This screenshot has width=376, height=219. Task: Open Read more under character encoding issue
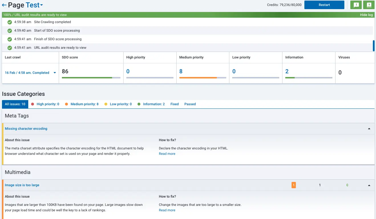point(167,153)
